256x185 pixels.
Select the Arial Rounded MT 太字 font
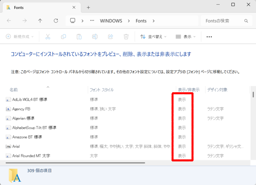[x=31, y=156]
